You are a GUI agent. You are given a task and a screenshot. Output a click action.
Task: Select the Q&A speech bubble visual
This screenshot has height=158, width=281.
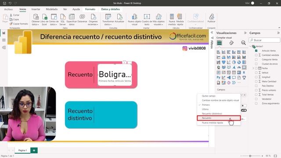point(234,78)
